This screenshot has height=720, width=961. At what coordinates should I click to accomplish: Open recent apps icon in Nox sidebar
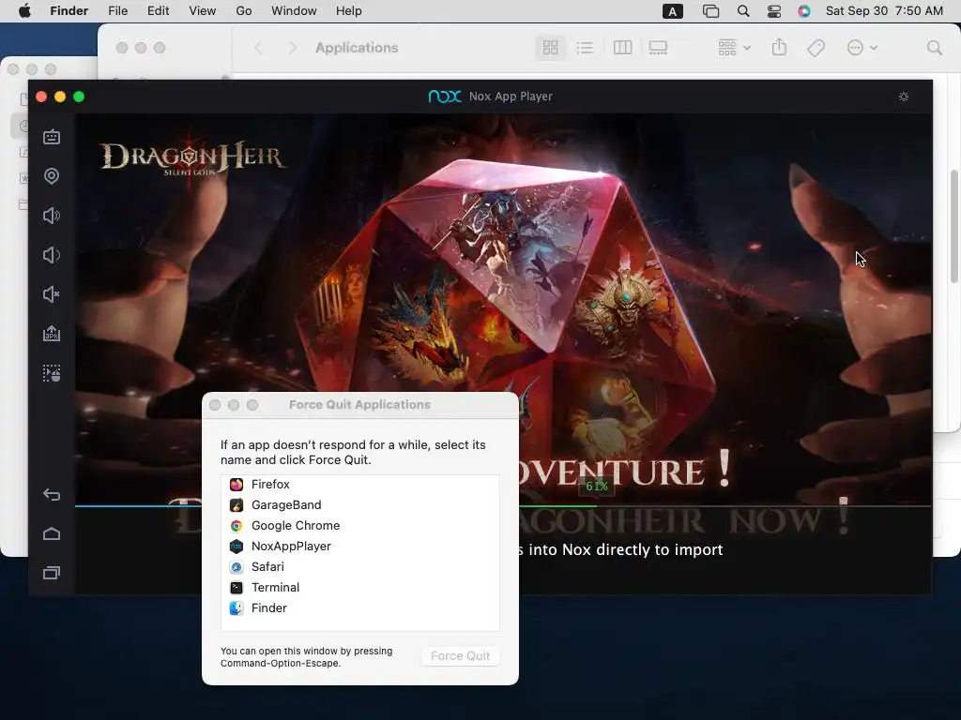point(52,573)
